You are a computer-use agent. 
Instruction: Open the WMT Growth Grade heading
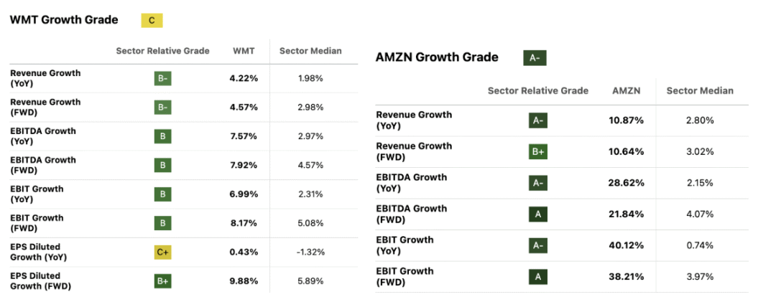(x=64, y=20)
